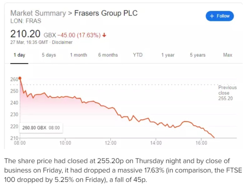Open the Market Summary breadcrumb link

38,13
